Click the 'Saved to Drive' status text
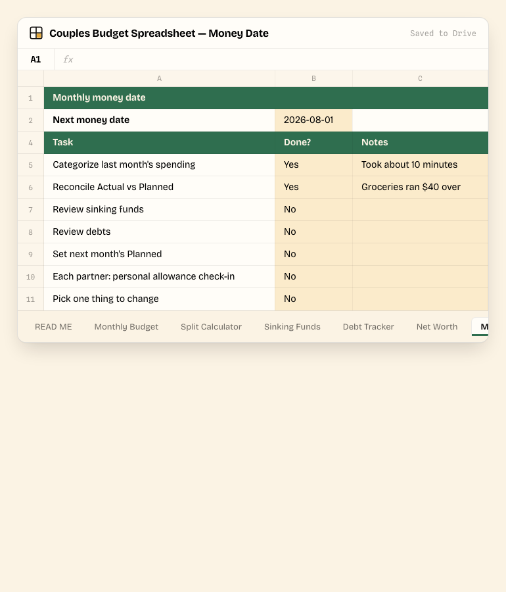Screen dimensions: 506x592 [x=443, y=34]
